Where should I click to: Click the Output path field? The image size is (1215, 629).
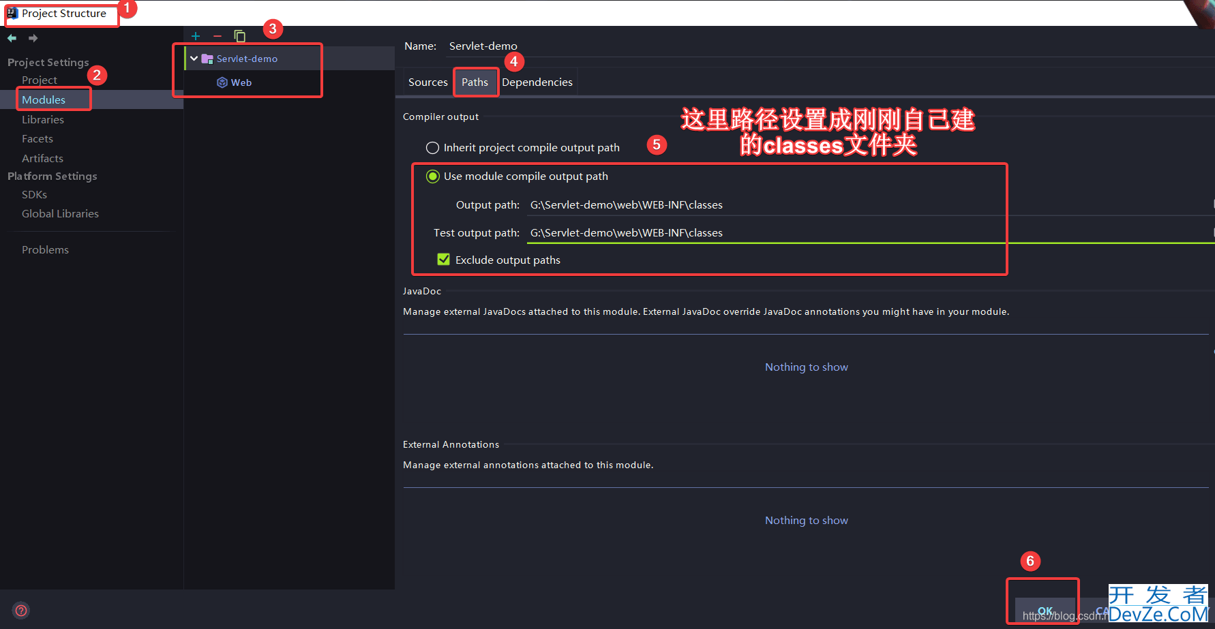868,205
